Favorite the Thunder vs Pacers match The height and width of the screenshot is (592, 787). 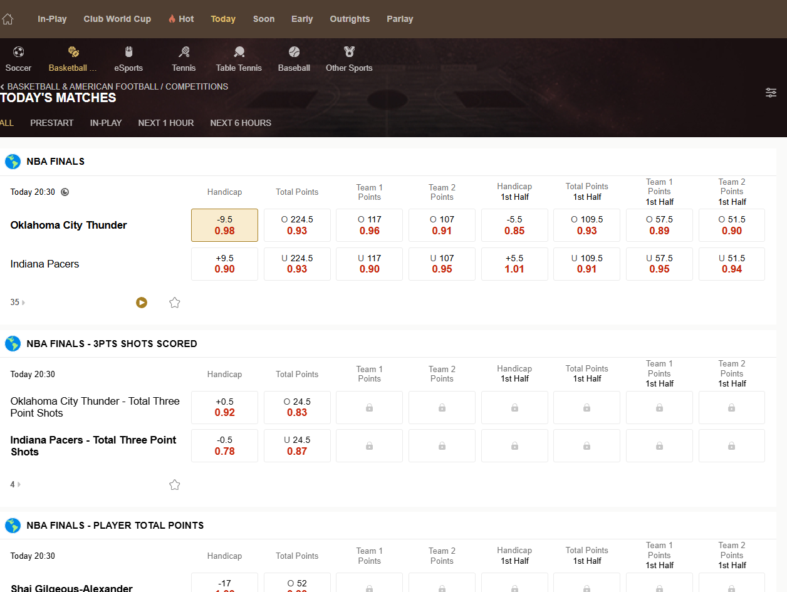[175, 303]
